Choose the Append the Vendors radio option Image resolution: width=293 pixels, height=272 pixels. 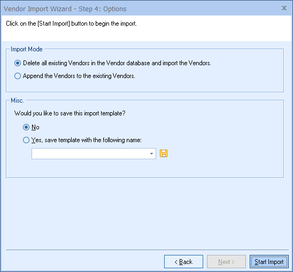point(18,76)
